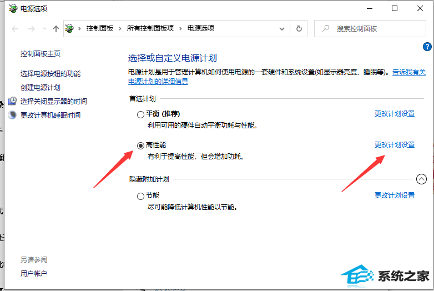Click the forward navigation arrow
Screen dimensions: 434x291
[31, 28]
